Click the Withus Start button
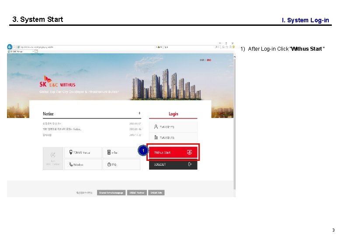Image resolution: width=341 pixels, height=236 pixels. tap(173, 153)
